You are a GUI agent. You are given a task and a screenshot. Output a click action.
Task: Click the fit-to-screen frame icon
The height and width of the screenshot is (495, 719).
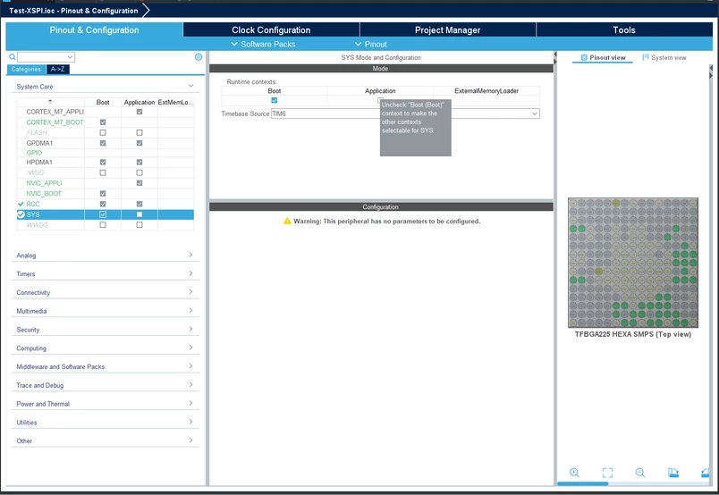607,473
